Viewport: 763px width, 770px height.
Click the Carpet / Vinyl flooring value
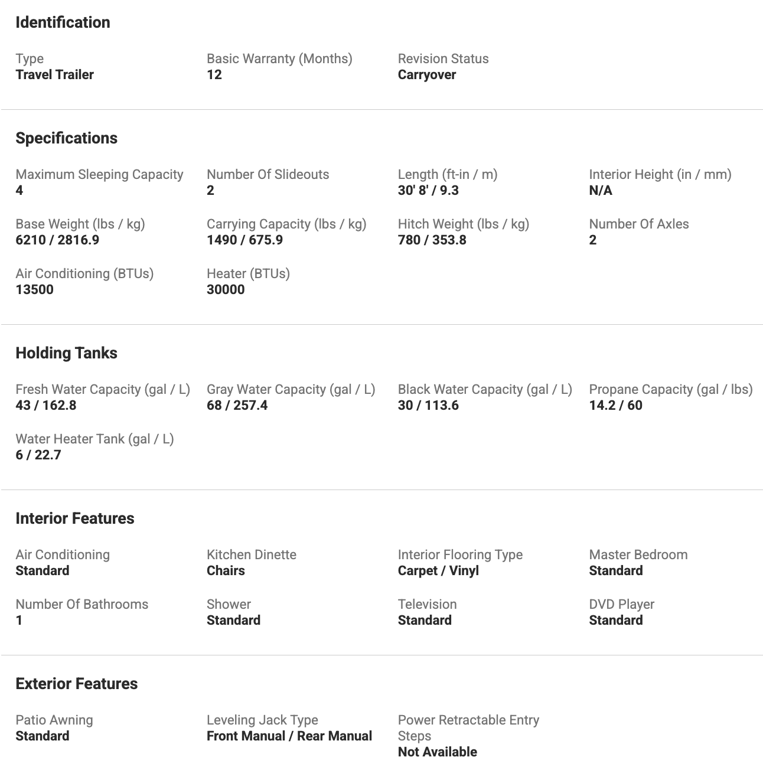click(x=438, y=570)
